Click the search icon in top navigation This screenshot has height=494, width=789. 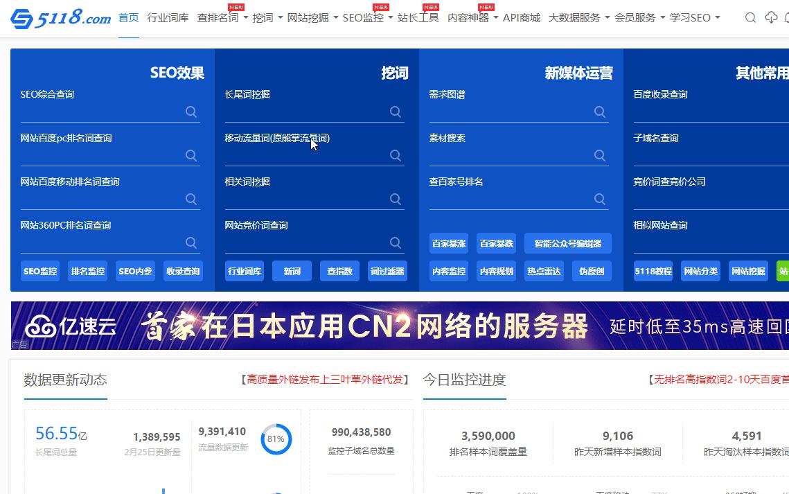(750, 18)
